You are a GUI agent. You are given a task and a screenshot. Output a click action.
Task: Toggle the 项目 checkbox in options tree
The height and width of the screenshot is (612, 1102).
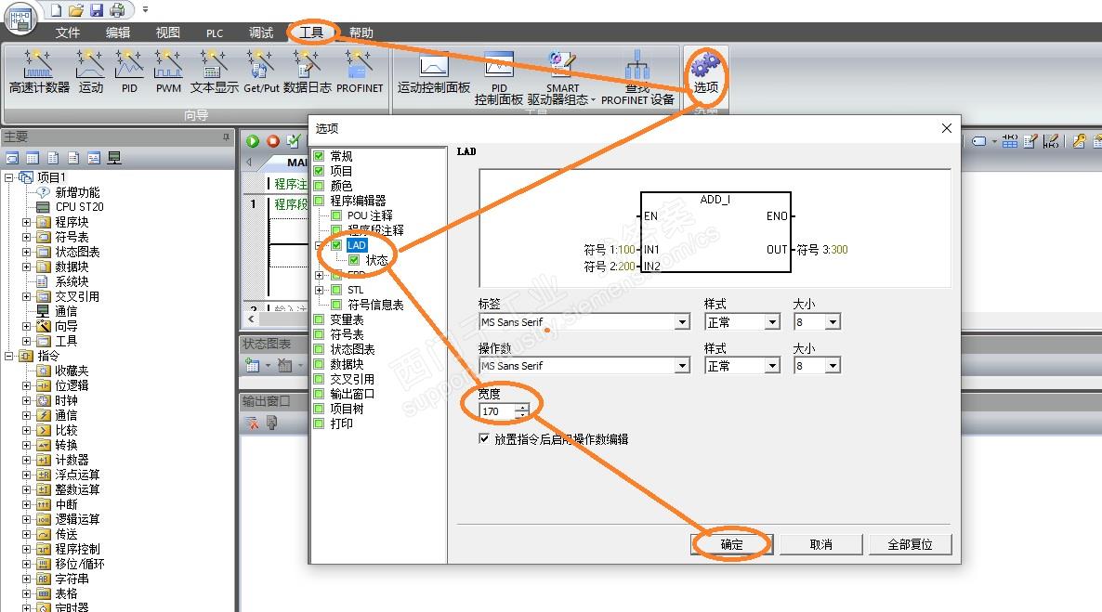tap(319, 171)
